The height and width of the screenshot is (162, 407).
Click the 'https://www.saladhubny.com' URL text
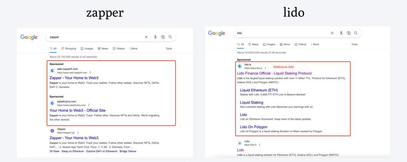(71, 105)
